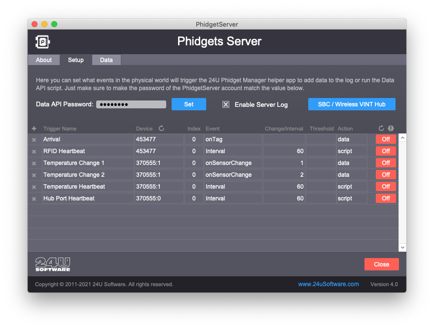The image size is (434, 329).
Task: Edit change value 2 for Temperature Change 2
Action: (284, 175)
